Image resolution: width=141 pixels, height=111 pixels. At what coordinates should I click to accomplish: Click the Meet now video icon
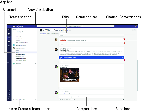click(x=72, y=99)
